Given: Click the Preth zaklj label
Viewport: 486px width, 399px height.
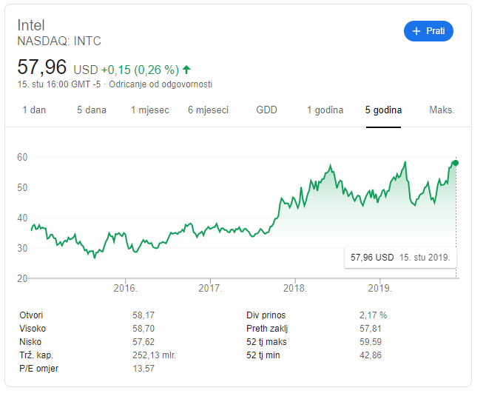Looking at the screenshot, I should (x=267, y=329).
